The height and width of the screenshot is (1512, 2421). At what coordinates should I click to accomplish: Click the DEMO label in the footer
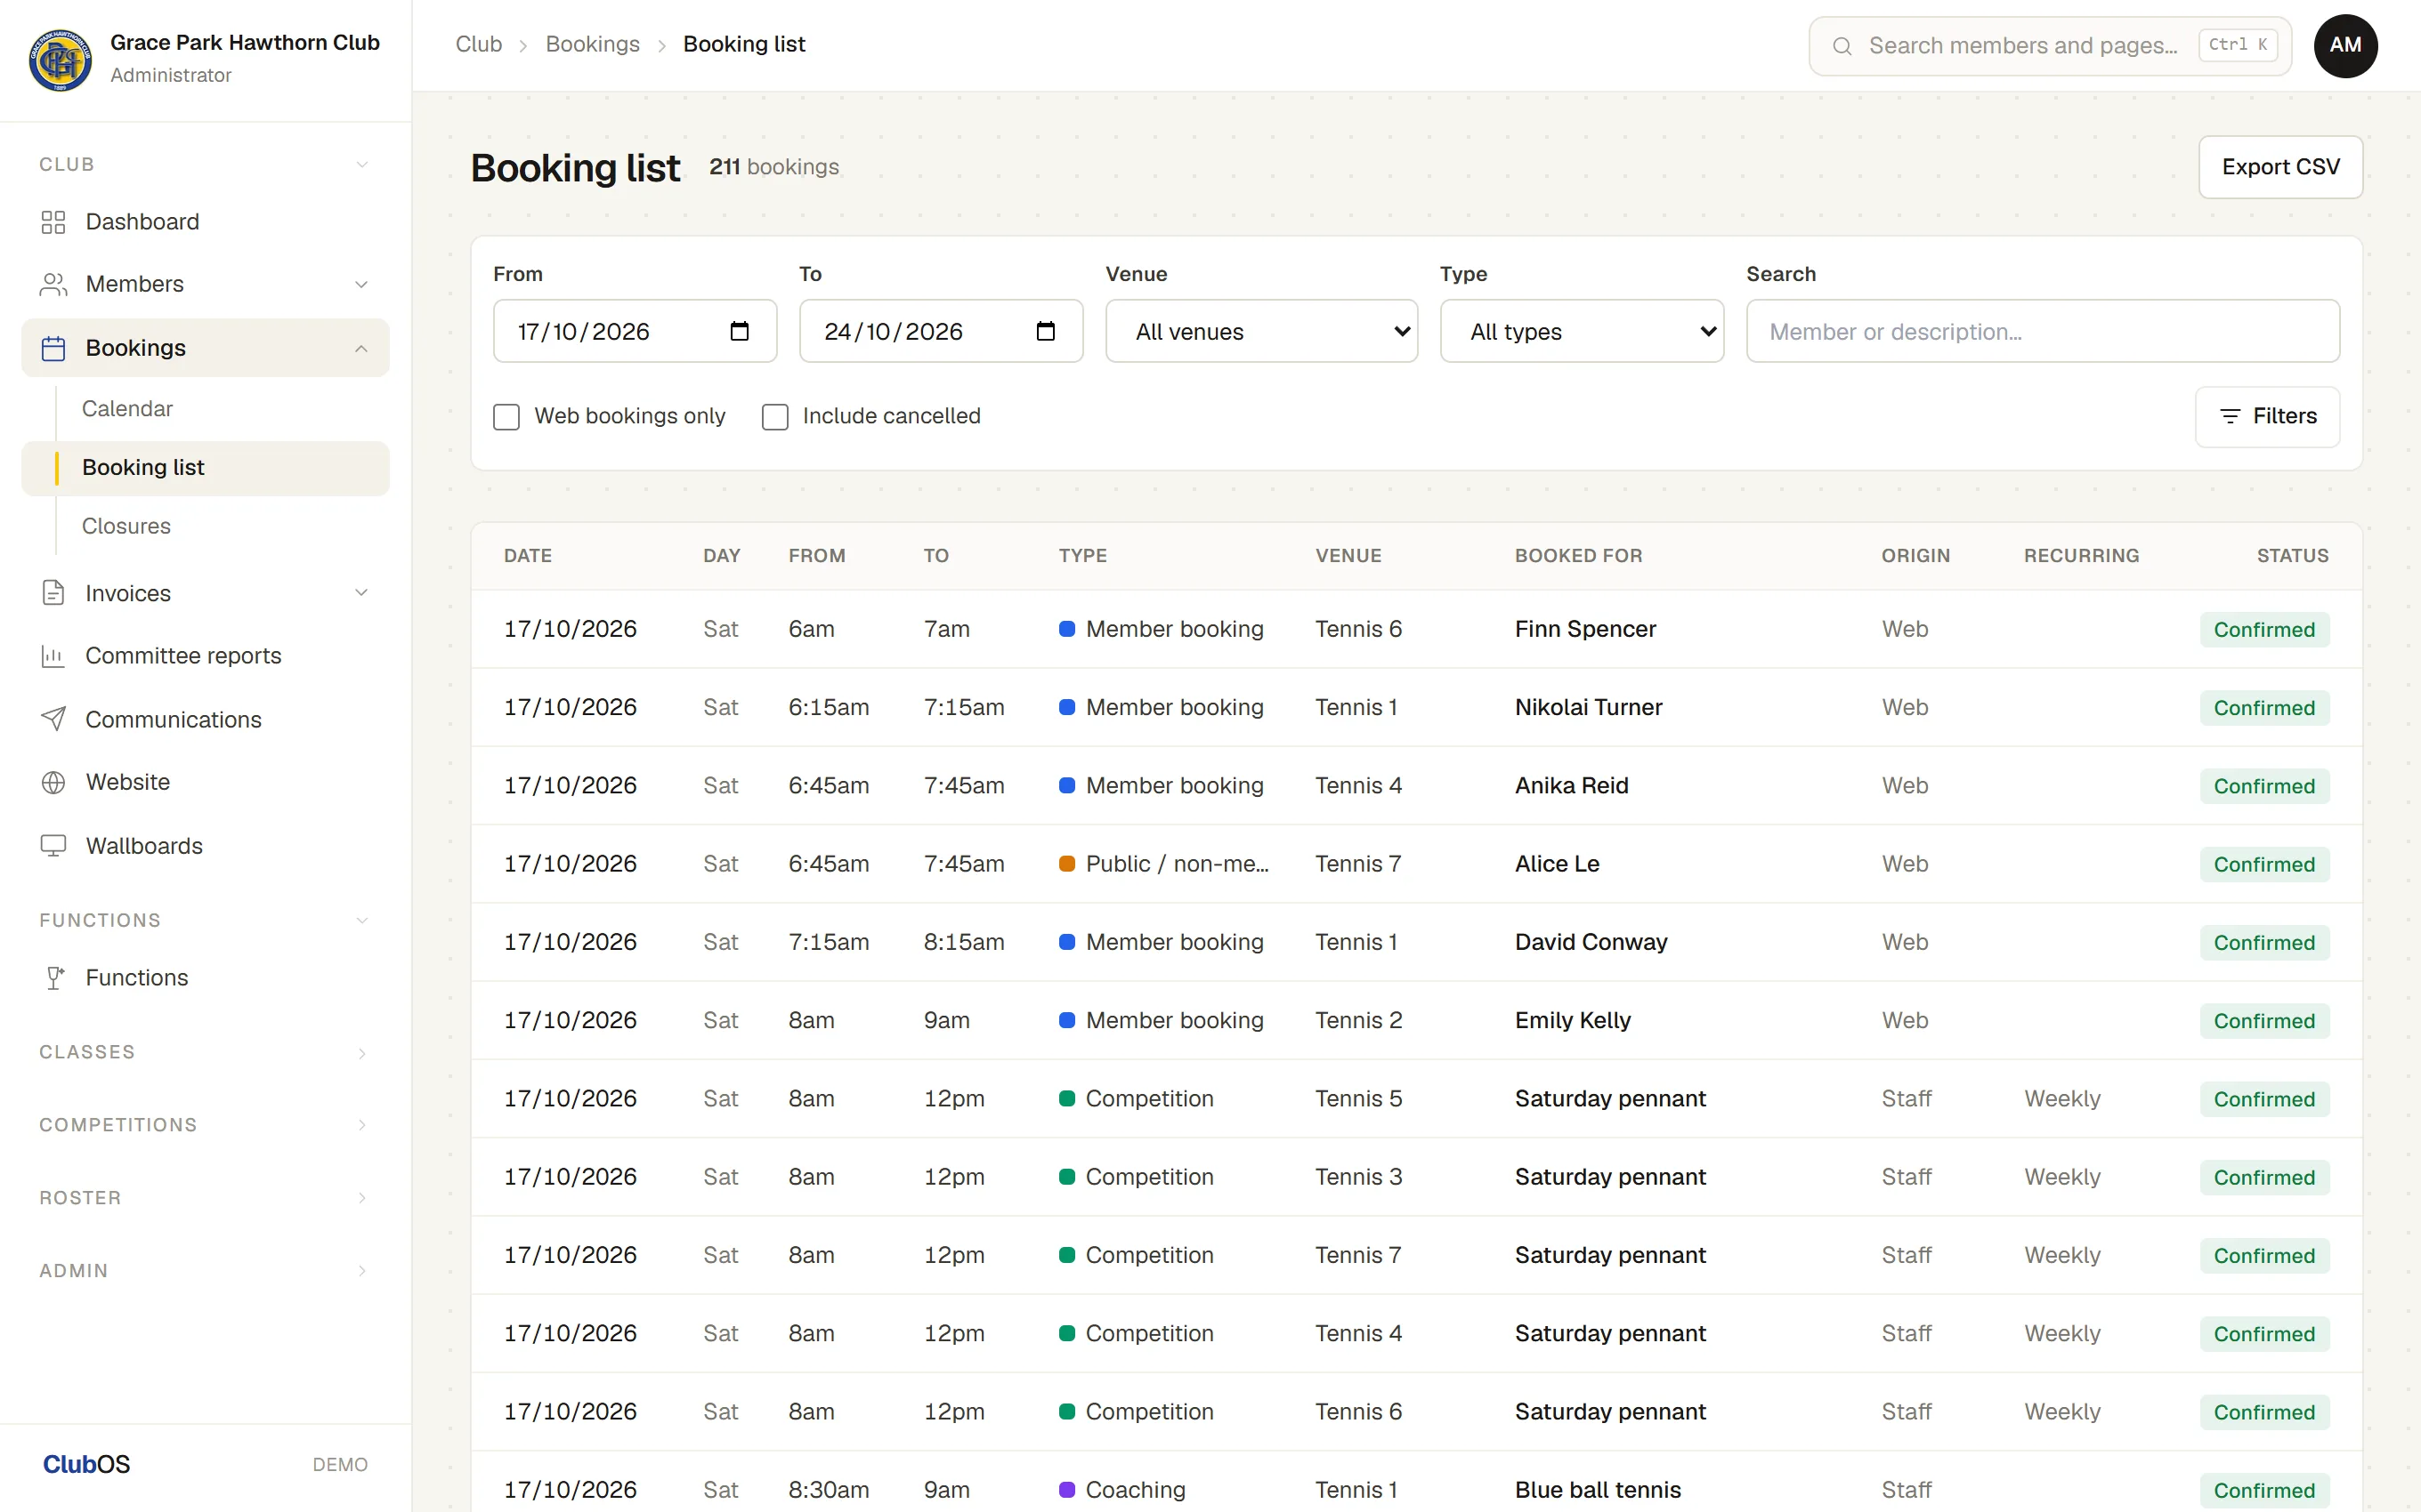click(x=340, y=1465)
